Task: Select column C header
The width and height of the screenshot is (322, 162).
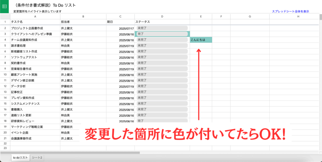Action: (x=120, y=16)
